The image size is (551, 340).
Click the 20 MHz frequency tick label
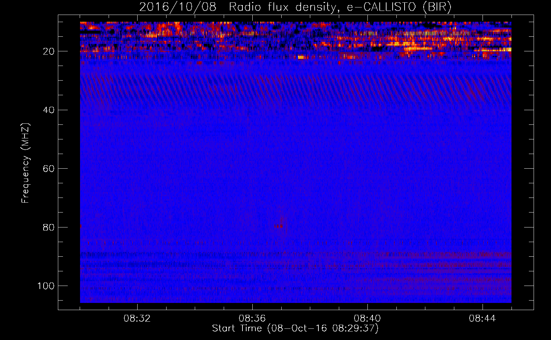click(x=49, y=51)
